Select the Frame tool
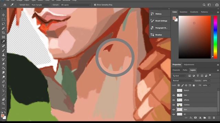Viewport: 220px width, 123px height. [3, 37]
